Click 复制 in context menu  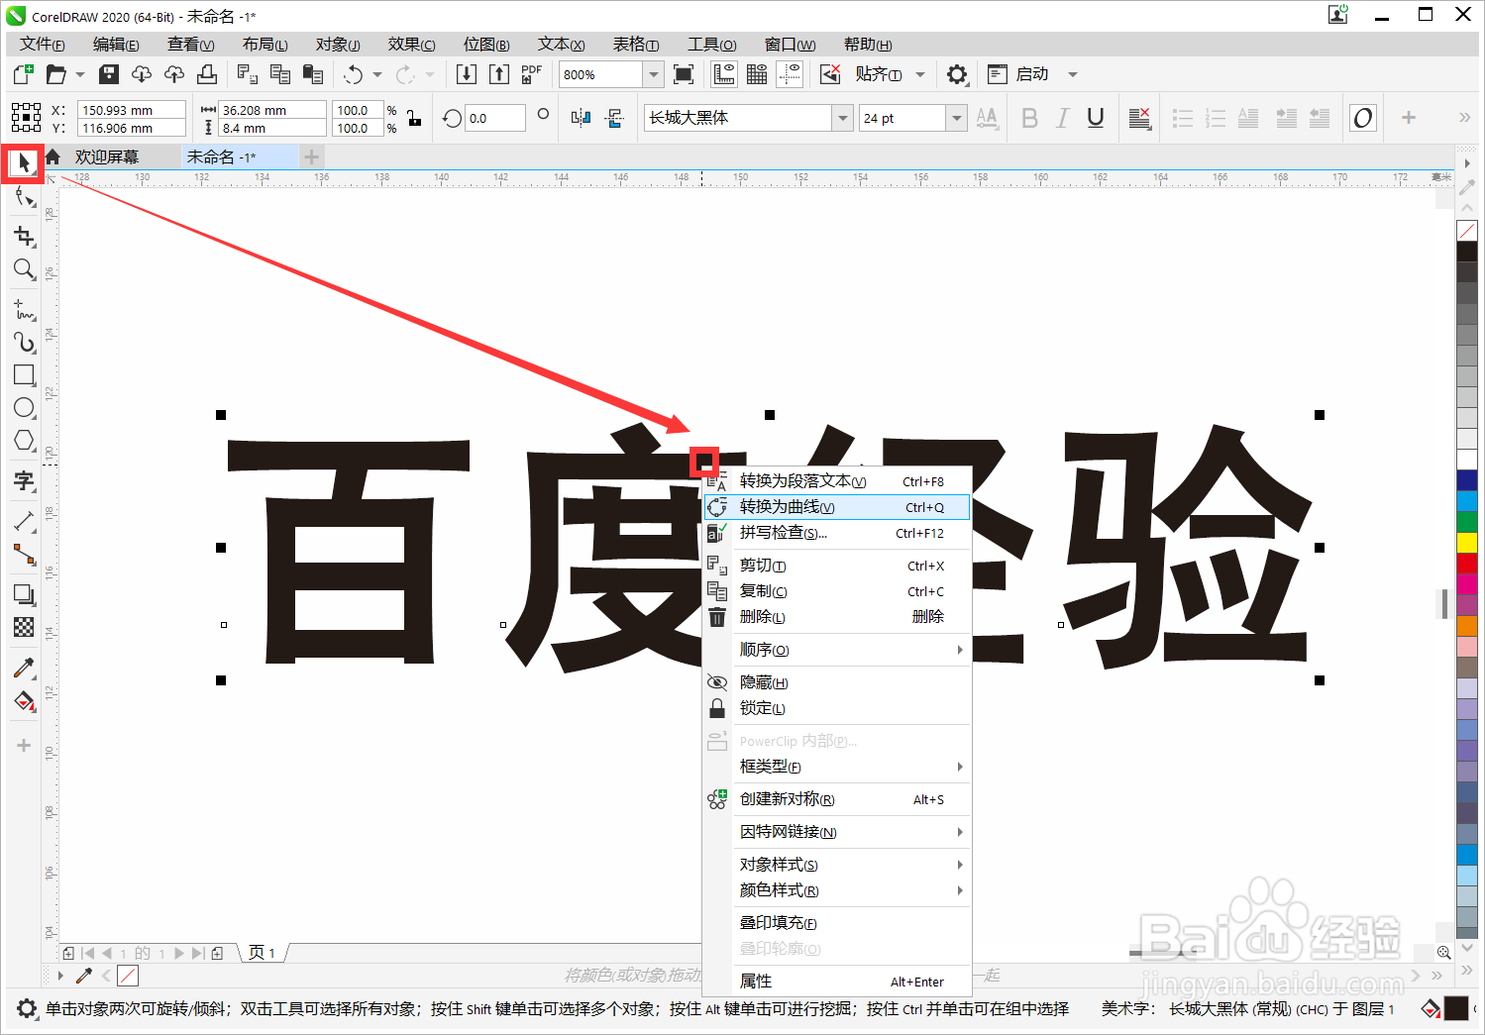click(837, 591)
